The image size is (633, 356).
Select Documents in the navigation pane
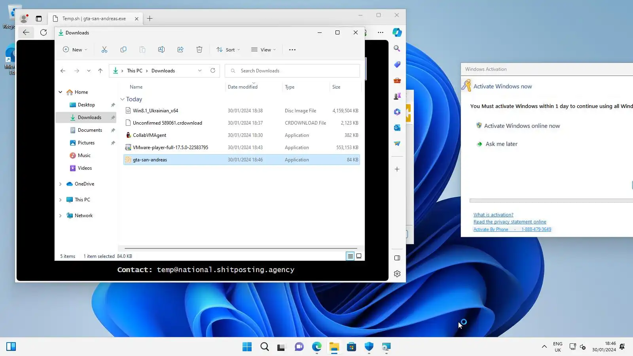90,130
